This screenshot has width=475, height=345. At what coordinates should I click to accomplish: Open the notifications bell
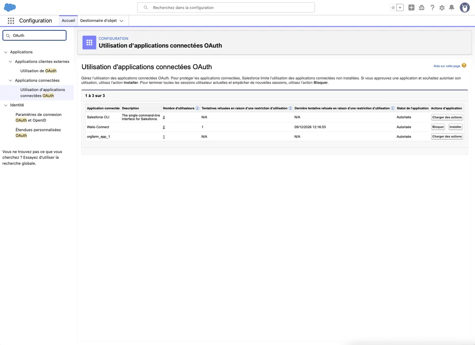coord(452,8)
